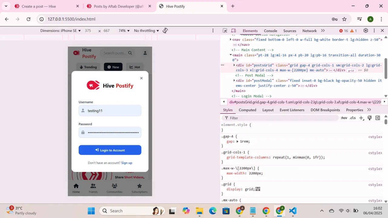Switch to the Layout tab
Viewport: 388px width, 218px height.
pyautogui.click(x=268, y=110)
